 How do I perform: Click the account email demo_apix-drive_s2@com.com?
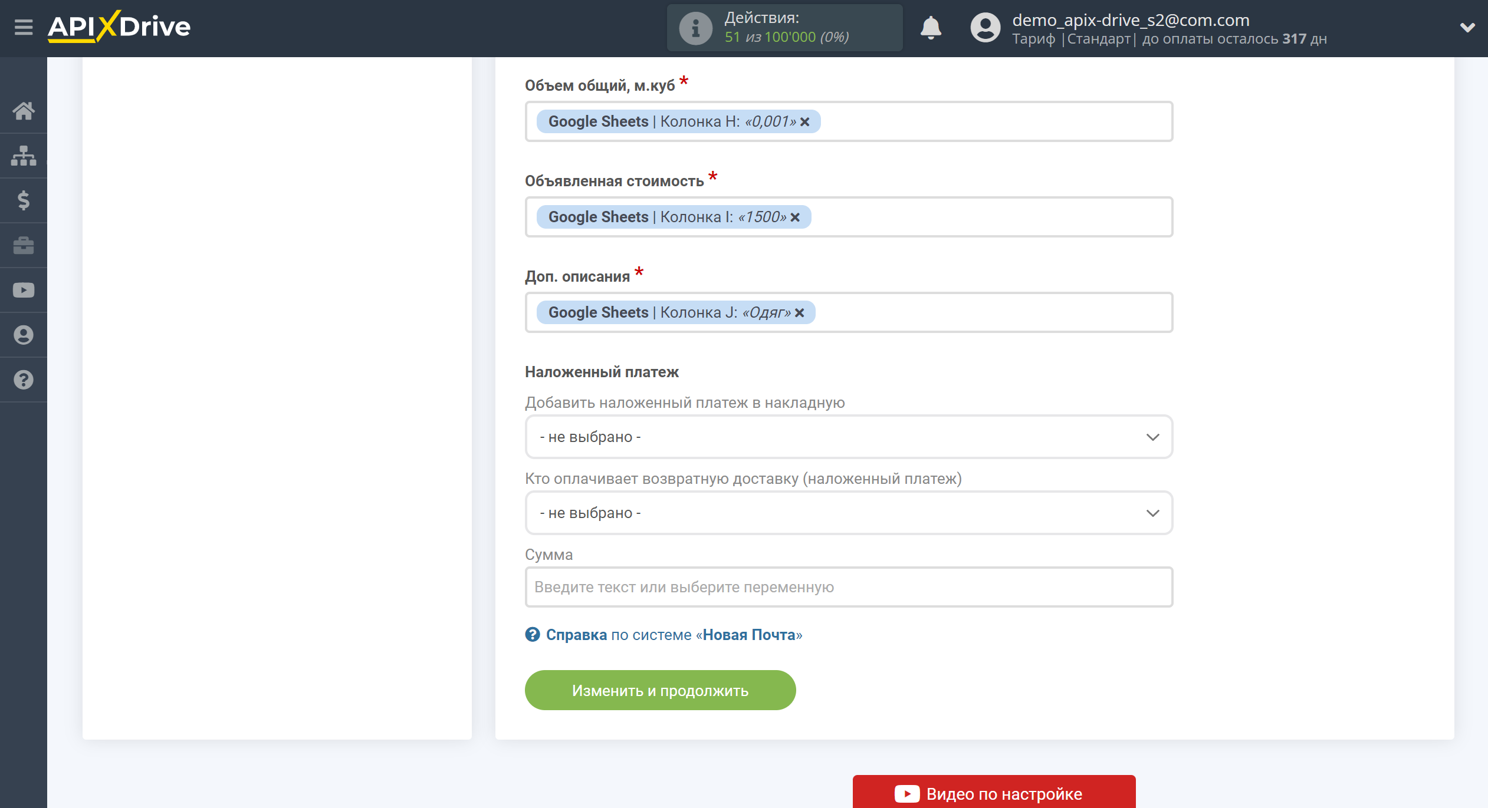1131,20
